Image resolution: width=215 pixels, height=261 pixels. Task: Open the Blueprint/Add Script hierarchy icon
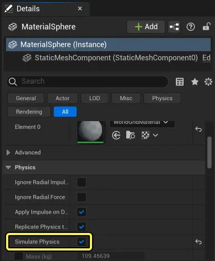(174, 27)
